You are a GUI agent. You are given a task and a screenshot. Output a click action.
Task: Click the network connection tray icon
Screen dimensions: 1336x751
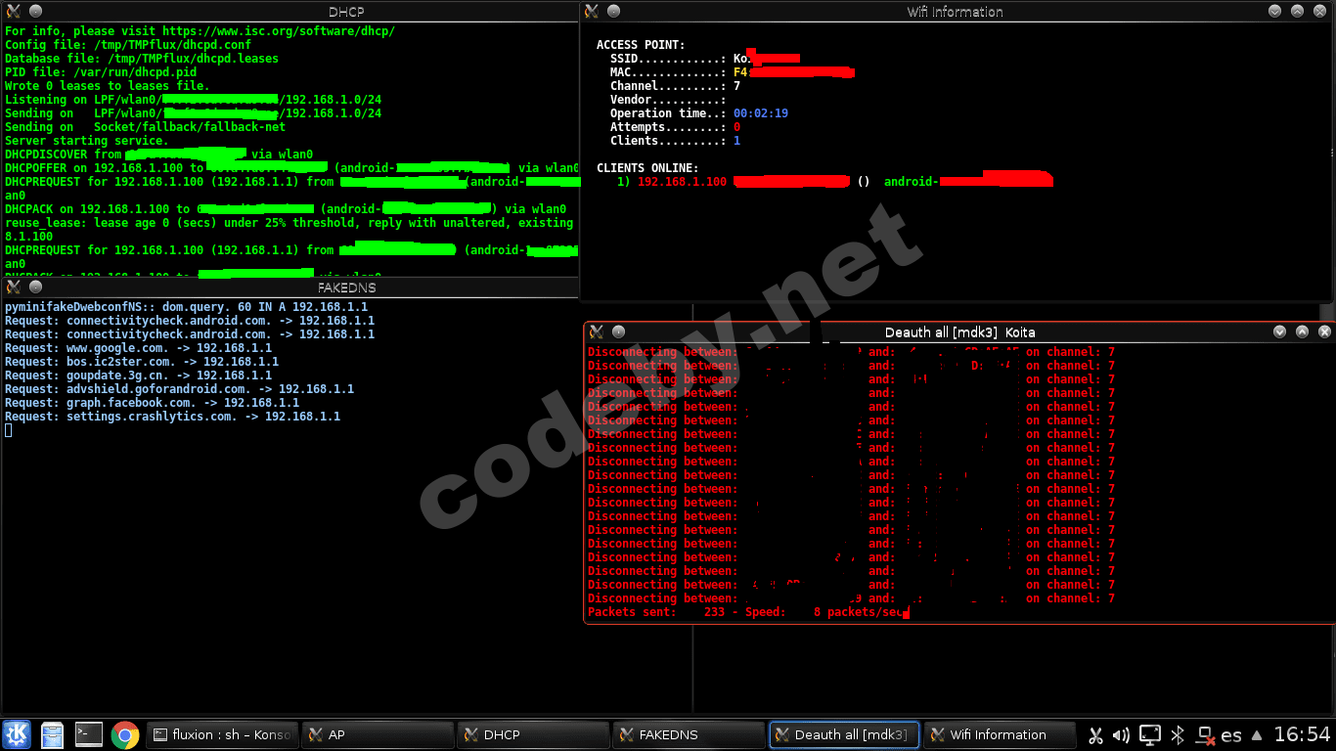(1206, 735)
